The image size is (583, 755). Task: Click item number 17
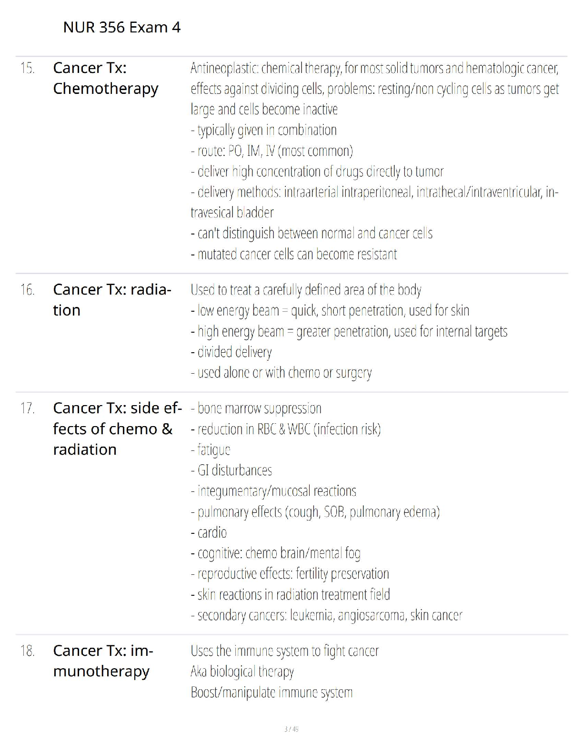[28, 408]
